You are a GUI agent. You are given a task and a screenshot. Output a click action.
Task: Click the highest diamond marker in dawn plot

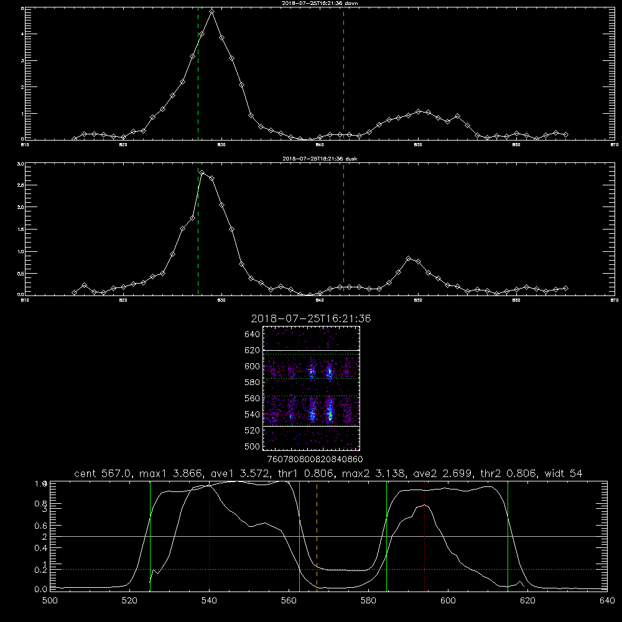(x=212, y=12)
